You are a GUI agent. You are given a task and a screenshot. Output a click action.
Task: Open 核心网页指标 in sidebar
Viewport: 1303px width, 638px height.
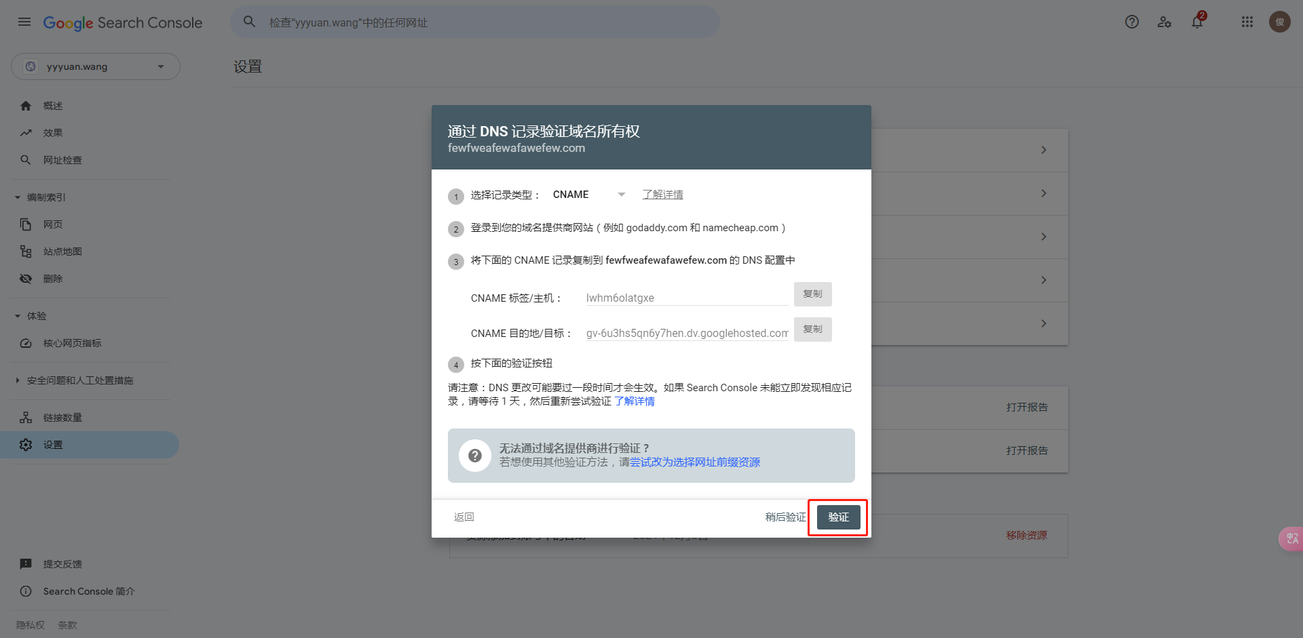pos(73,343)
